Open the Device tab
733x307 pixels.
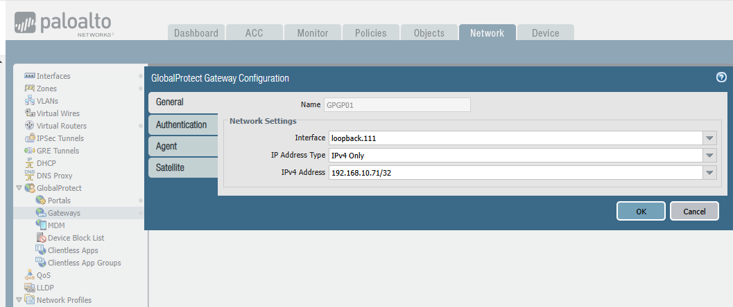546,33
